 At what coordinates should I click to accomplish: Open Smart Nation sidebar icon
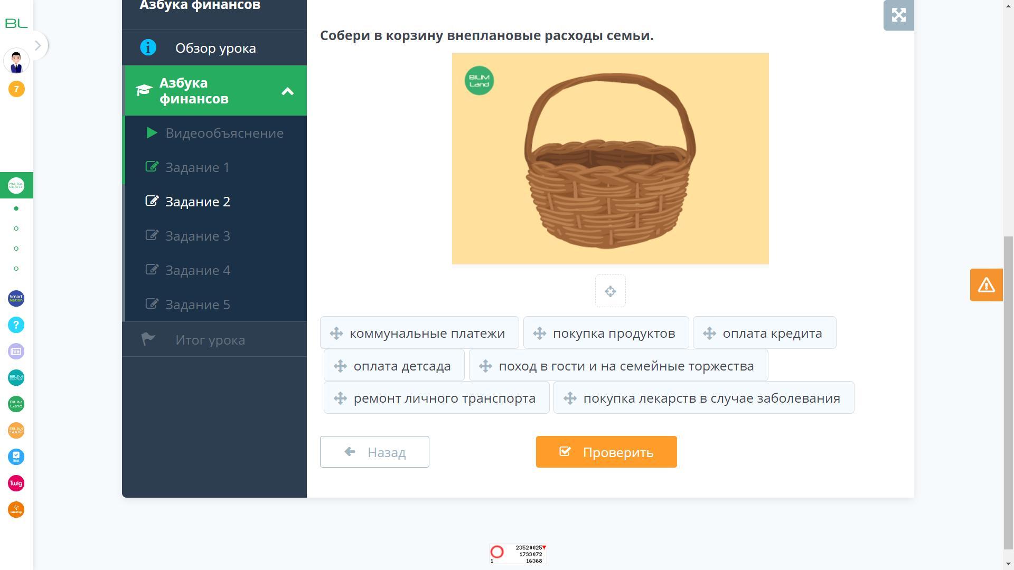click(x=16, y=299)
